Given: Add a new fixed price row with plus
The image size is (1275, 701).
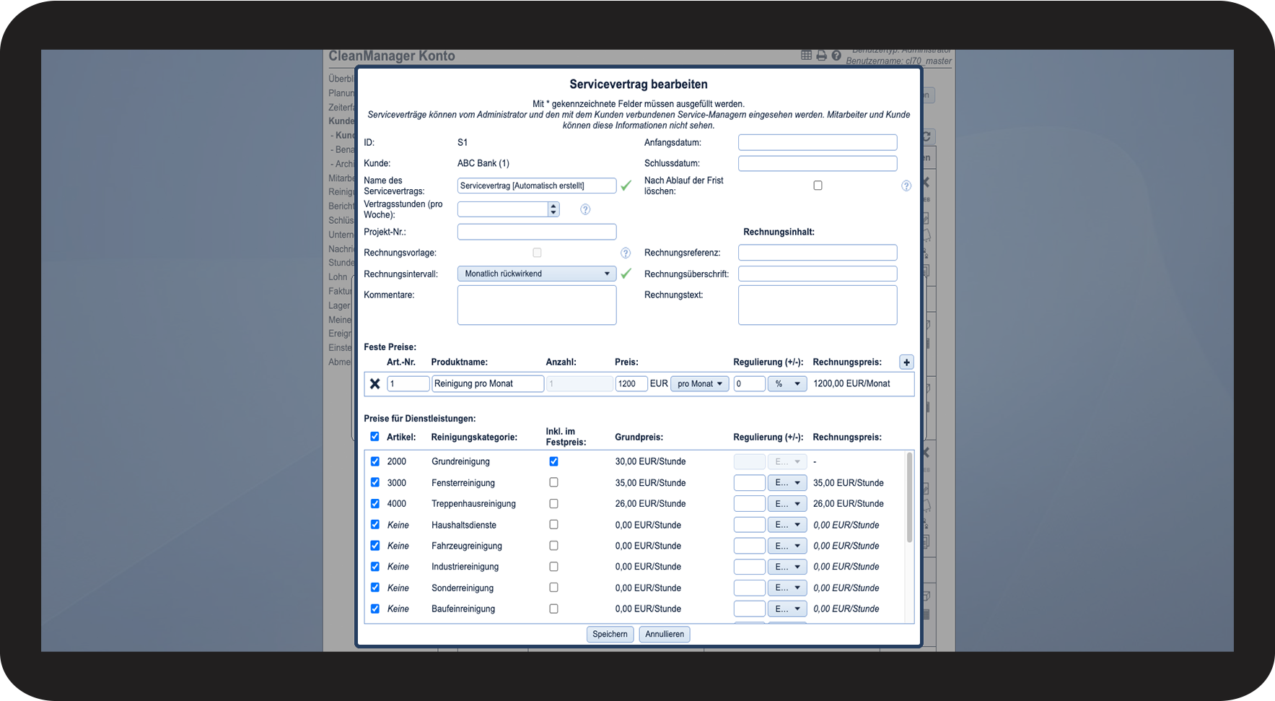Looking at the screenshot, I should pyautogui.click(x=906, y=362).
